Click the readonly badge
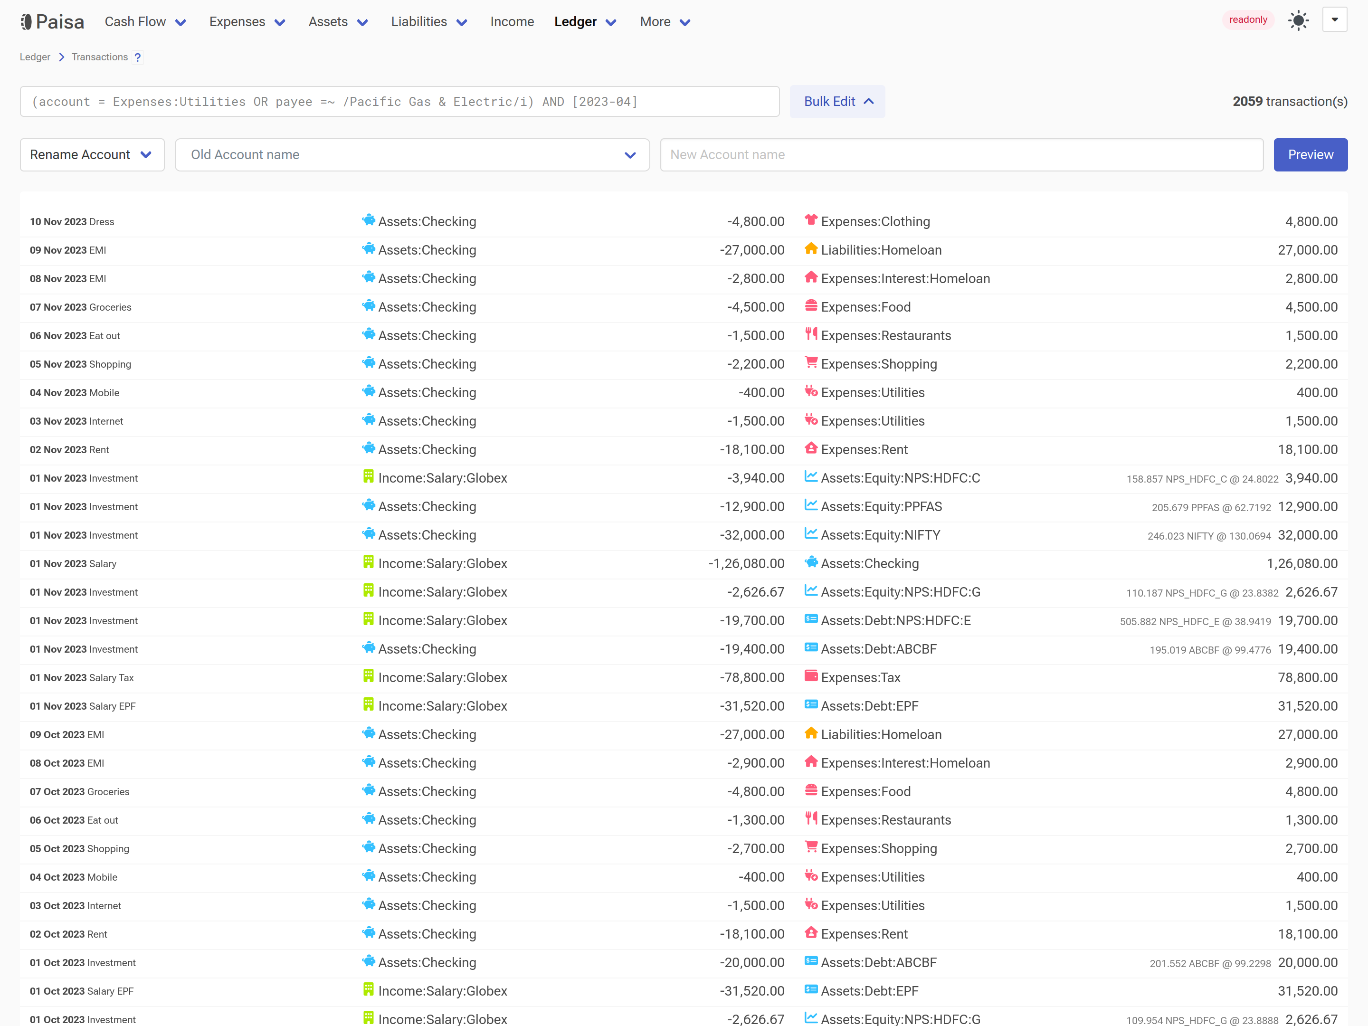 [x=1248, y=20]
